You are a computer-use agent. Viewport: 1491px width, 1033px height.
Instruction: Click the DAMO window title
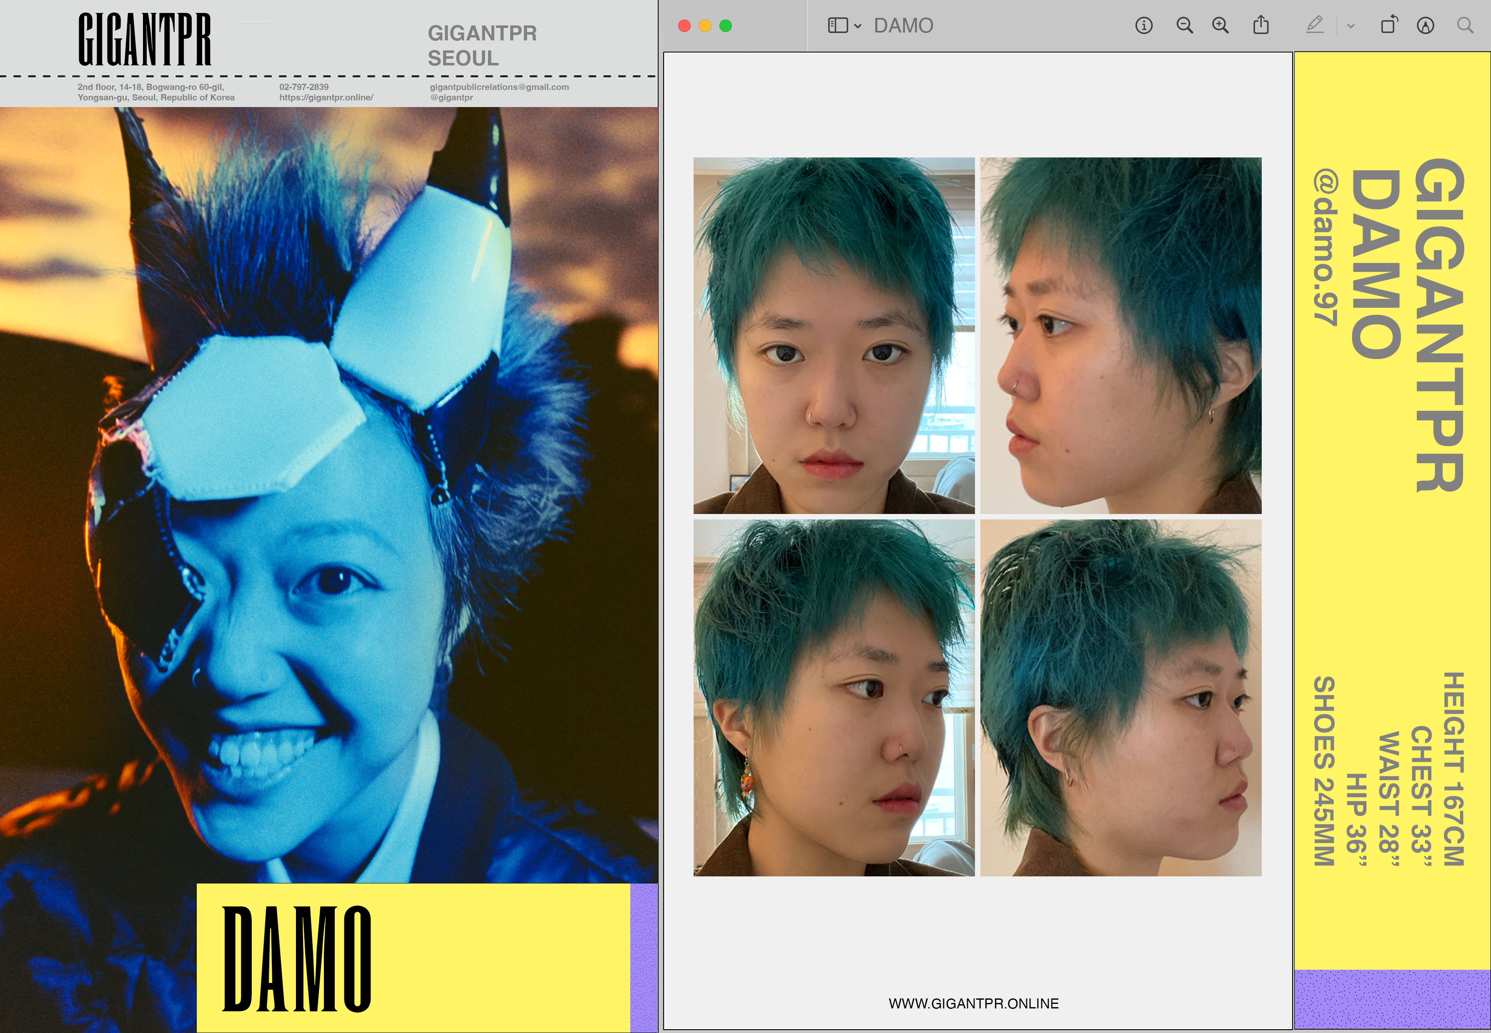[903, 26]
